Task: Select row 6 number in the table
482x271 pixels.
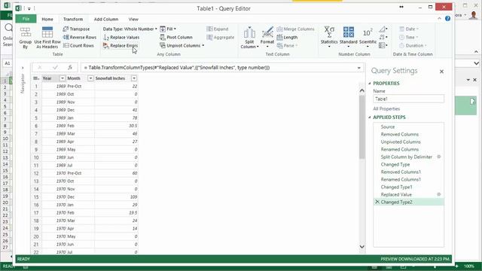Action: coord(36,126)
